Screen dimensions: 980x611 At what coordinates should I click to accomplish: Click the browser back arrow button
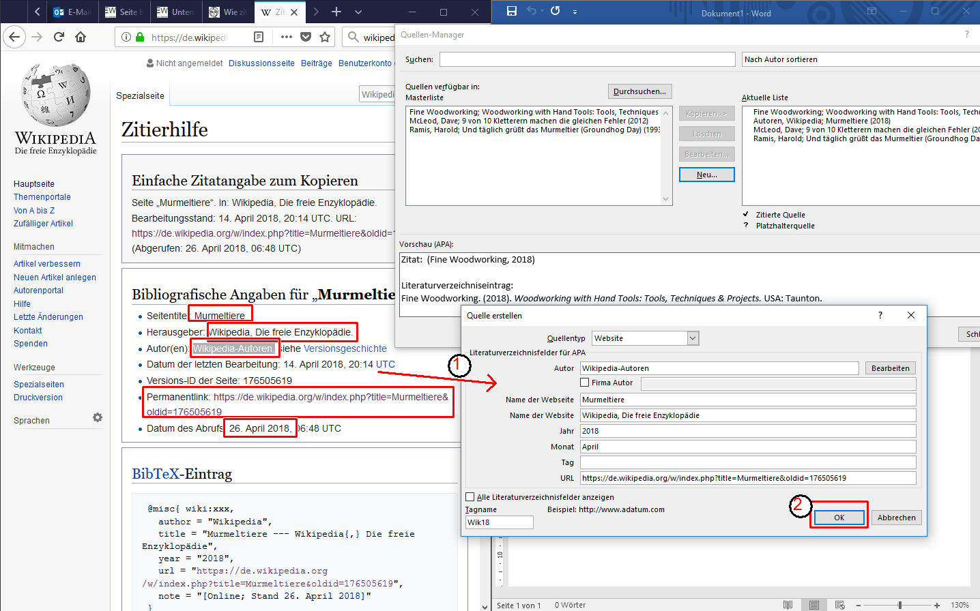click(x=15, y=37)
